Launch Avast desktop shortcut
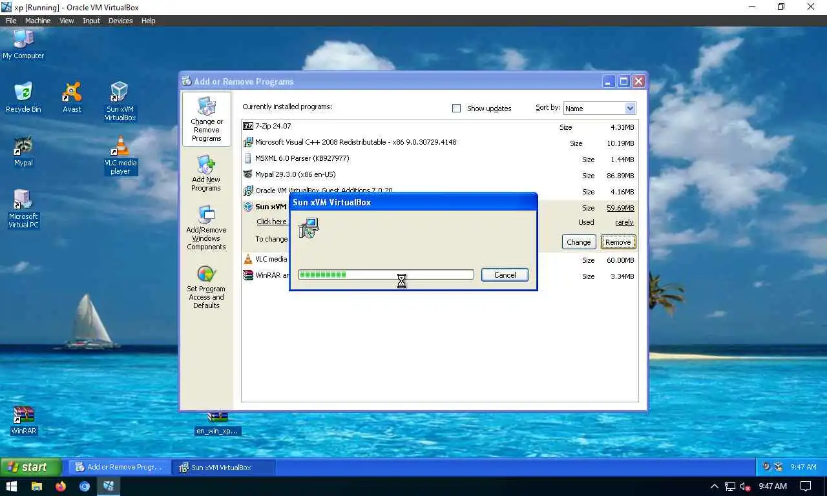 tap(72, 98)
